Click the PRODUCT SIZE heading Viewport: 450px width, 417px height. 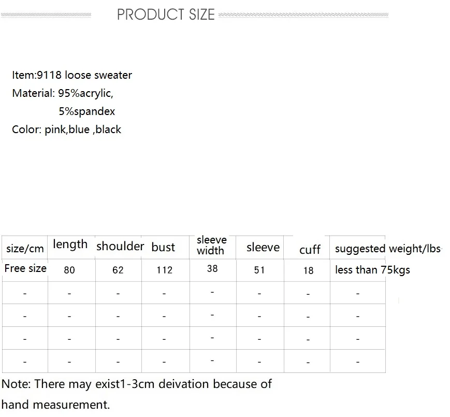point(166,15)
